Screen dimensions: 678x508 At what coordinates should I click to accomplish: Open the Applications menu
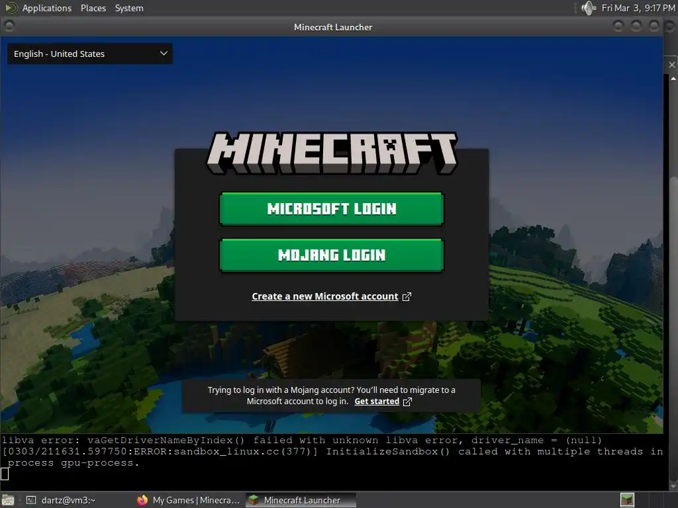(x=47, y=8)
